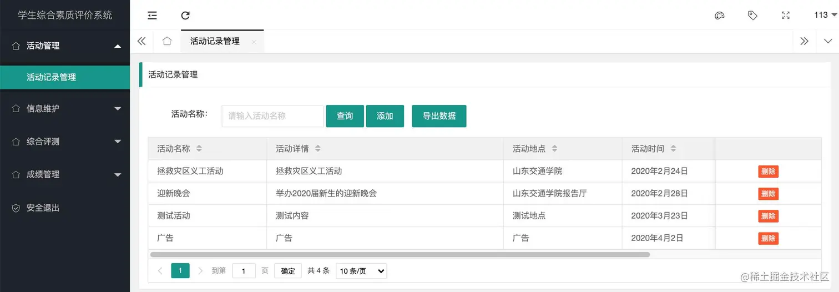Screen dimensions: 839x292
Task: Collapse the sidebar with the menu-fold icon
Action: point(152,16)
